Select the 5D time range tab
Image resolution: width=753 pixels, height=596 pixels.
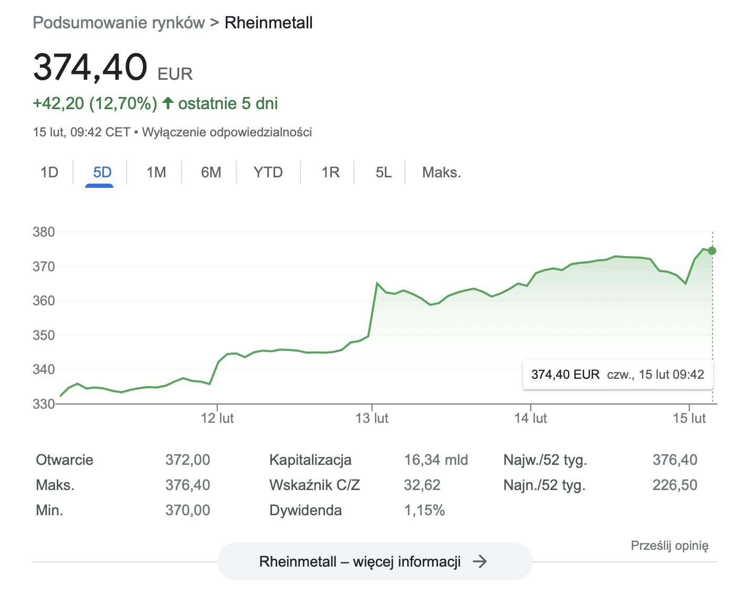click(x=102, y=173)
